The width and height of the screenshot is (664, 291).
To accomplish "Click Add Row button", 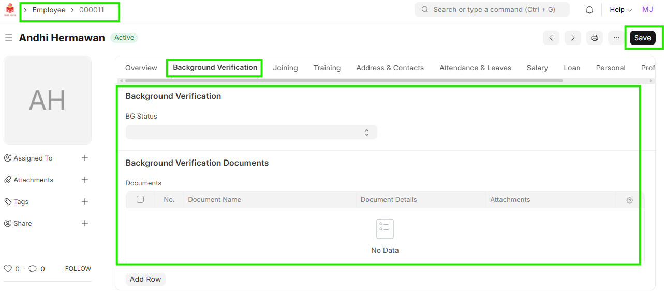I will pyautogui.click(x=145, y=279).
